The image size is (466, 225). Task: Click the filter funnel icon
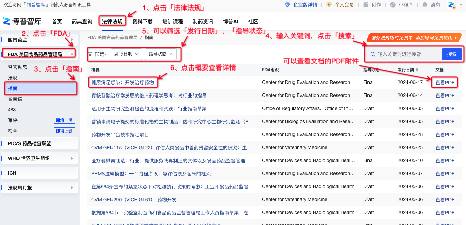pos(90,54)
